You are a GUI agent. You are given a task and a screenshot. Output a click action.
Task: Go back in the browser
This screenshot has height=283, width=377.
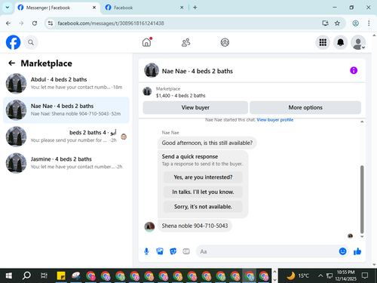(8, 23)
